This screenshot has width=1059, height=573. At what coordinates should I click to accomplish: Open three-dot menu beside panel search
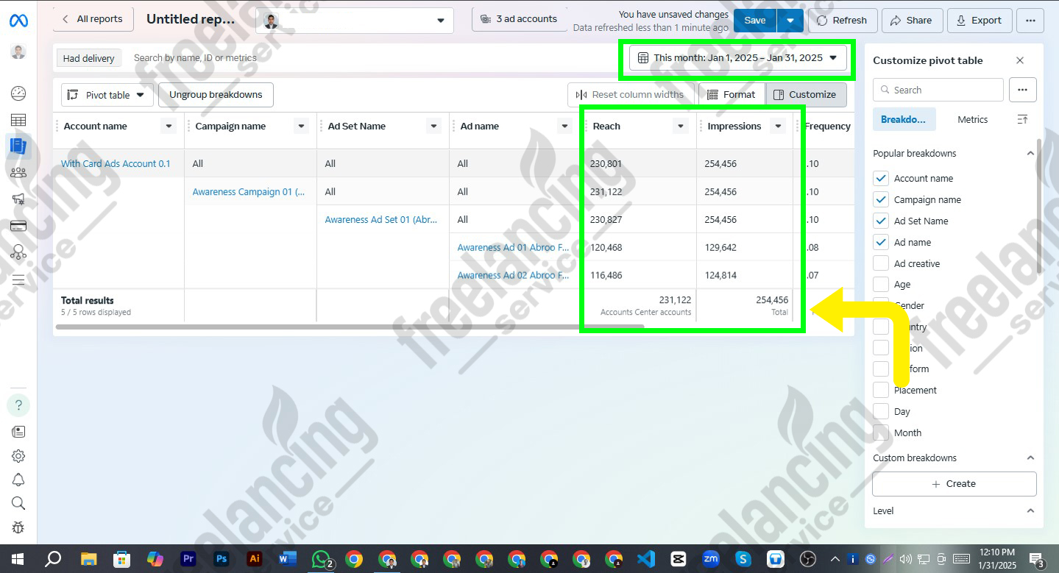click(x=1022, y=90)
